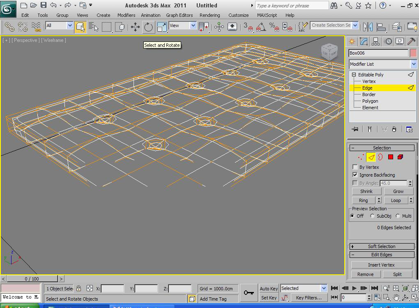Click the Insert Vertex button

[x=381, y=265]
